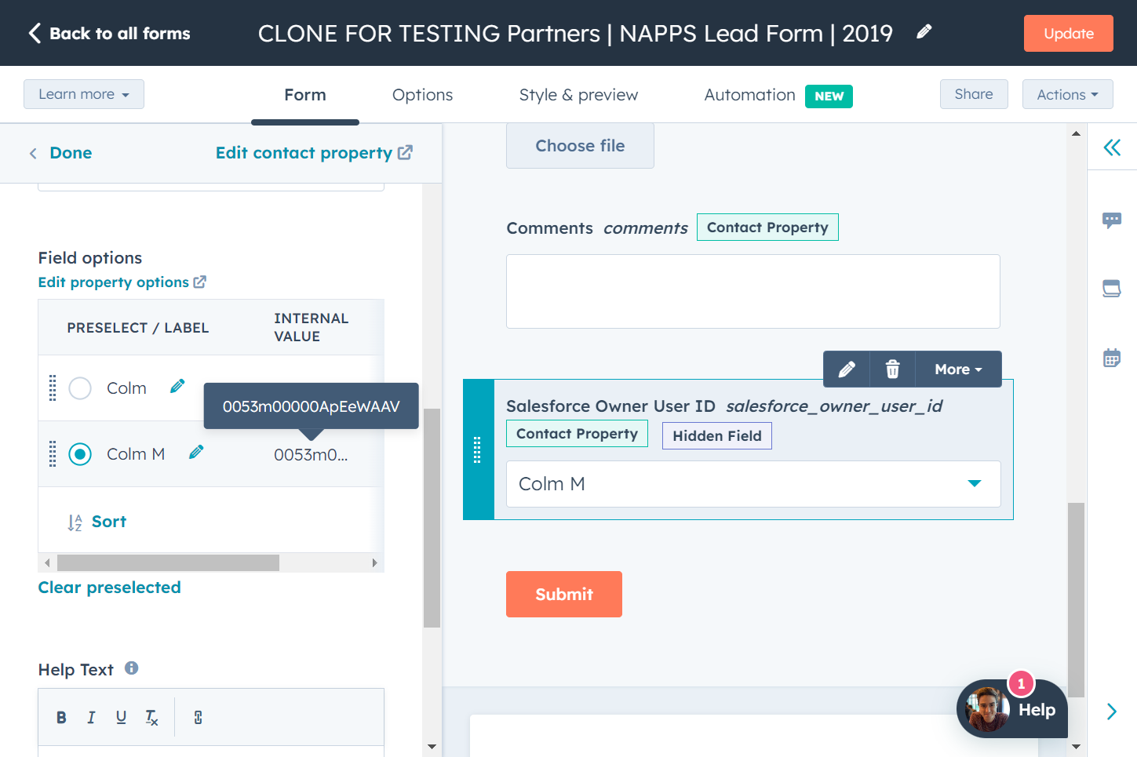1137x757 pixels.
Task: Clear formatting in Help Text editor
Action: coord(151,717)
